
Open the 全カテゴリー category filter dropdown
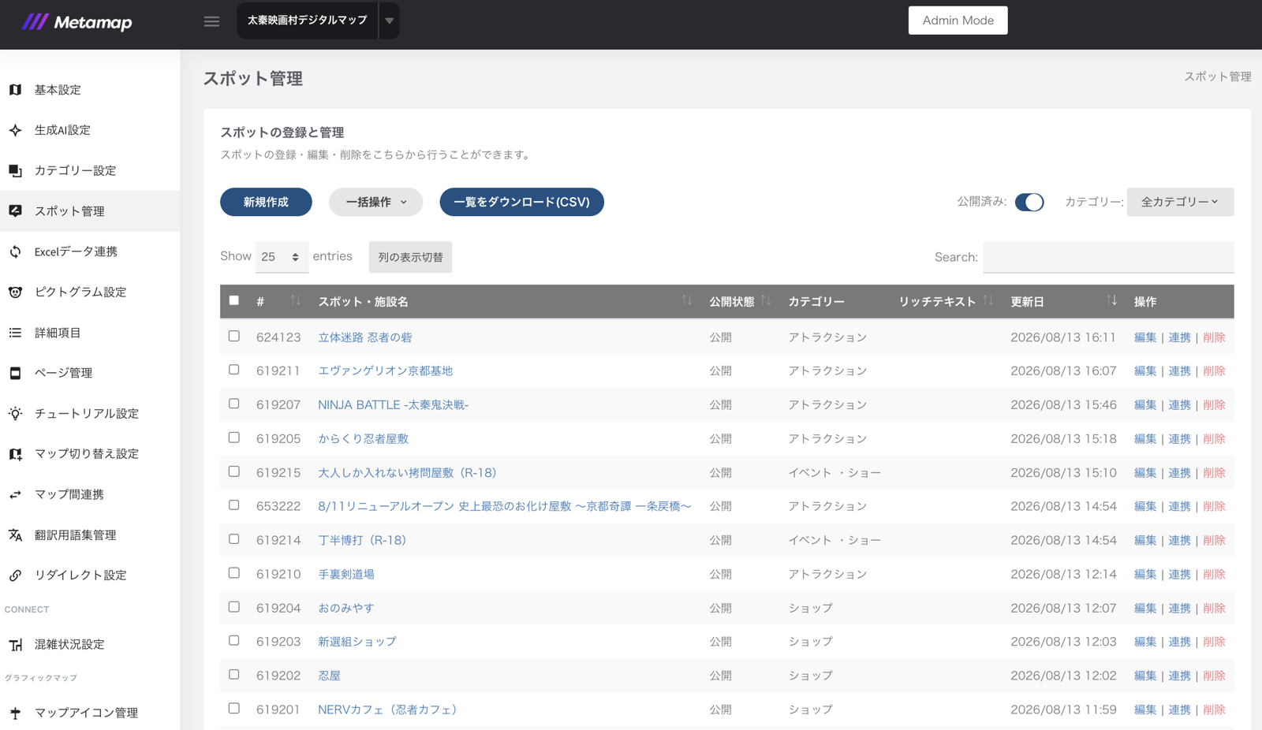tap(1180, 202)
